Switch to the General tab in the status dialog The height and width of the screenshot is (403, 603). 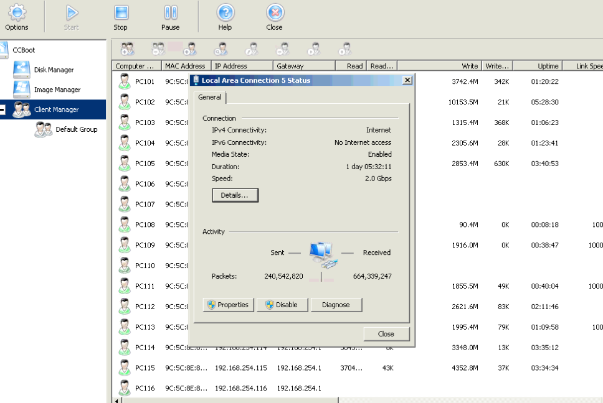pyautogui.click(x=210, y=98)
